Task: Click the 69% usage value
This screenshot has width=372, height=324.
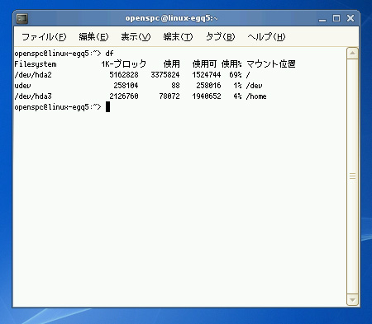Action: coord(236,75)
